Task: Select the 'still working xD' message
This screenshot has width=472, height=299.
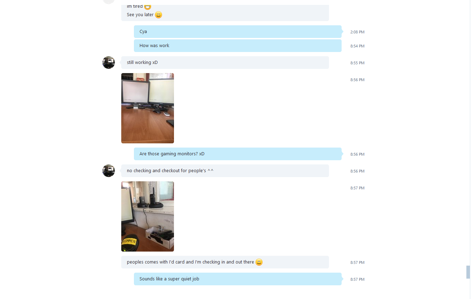Action: [x=225, y=63]
